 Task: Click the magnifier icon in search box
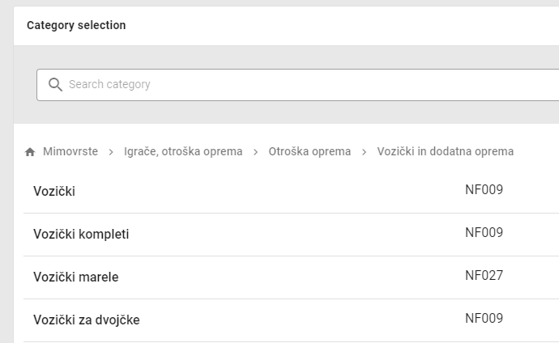[x=55, y=85]
